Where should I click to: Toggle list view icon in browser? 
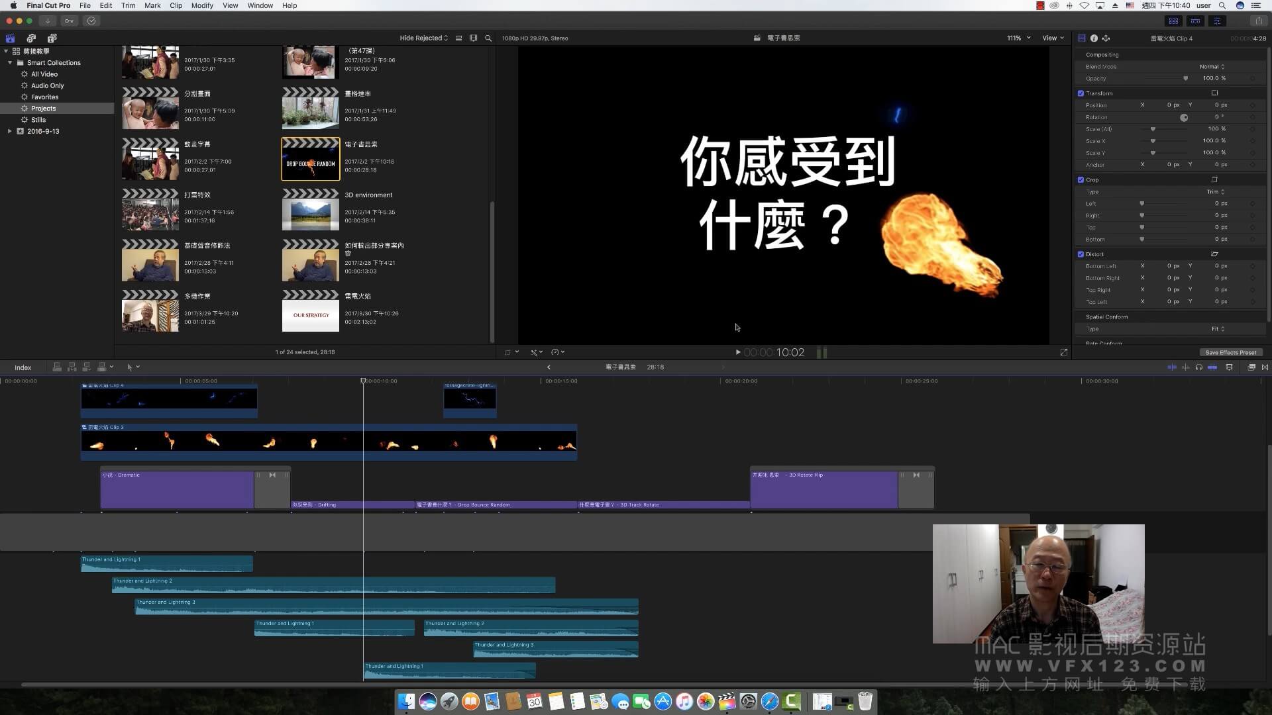pyautogui.click(x=458, y=38)
